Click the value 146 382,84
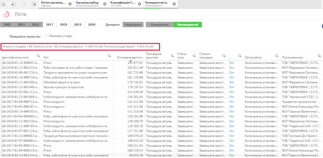The image size is (323, 158). (135, 97)
